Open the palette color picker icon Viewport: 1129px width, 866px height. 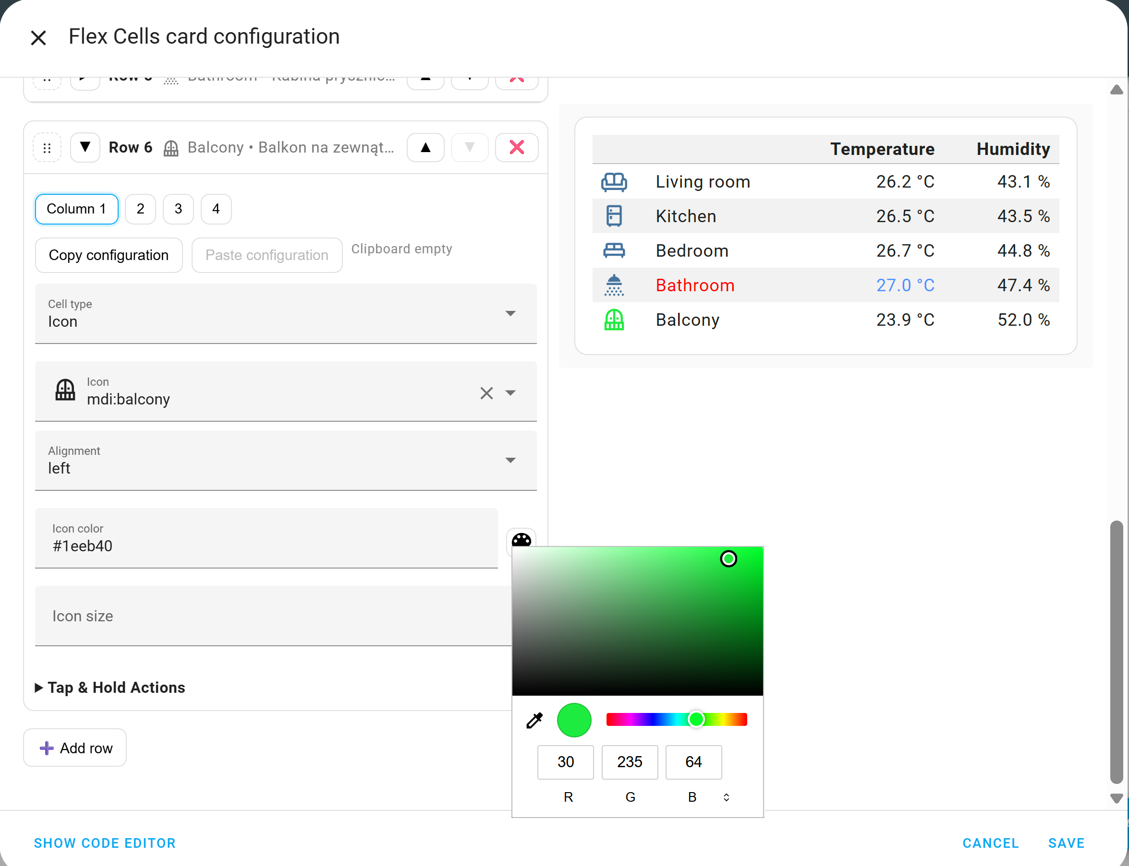(x=521, y=540)
